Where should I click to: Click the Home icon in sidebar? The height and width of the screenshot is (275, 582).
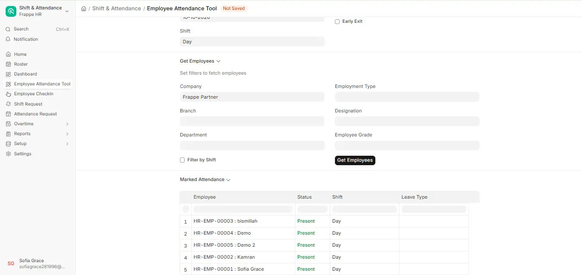pos(8,54)
